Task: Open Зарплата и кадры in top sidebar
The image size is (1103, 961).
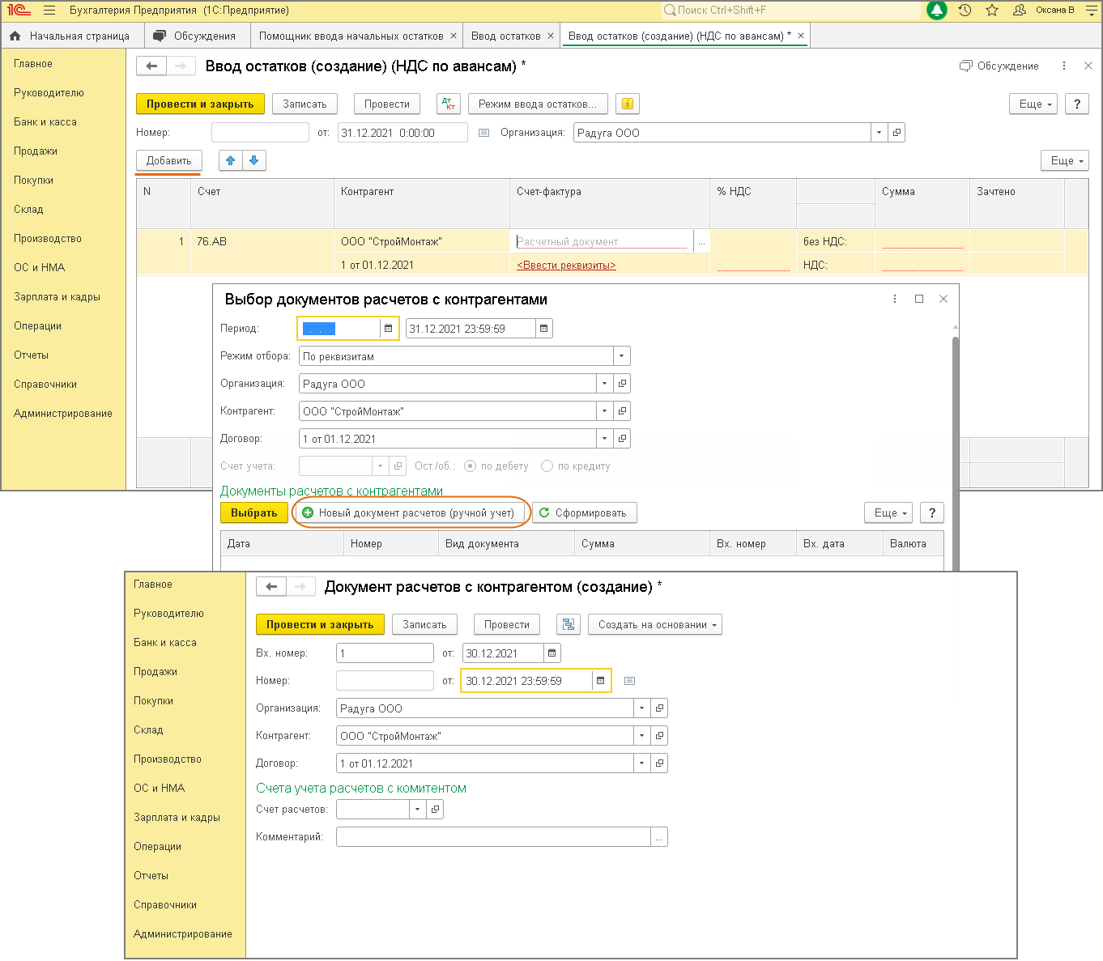Action: (57, 296)
